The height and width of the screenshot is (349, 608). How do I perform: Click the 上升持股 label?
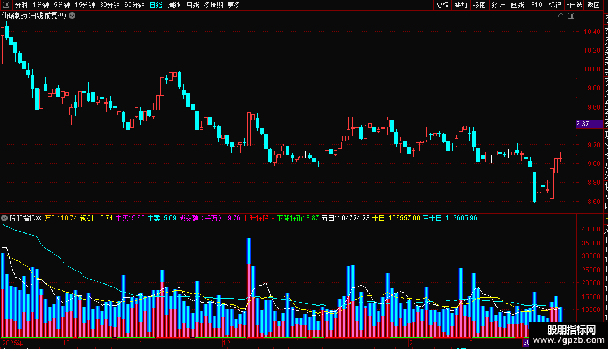click(258, 218)
